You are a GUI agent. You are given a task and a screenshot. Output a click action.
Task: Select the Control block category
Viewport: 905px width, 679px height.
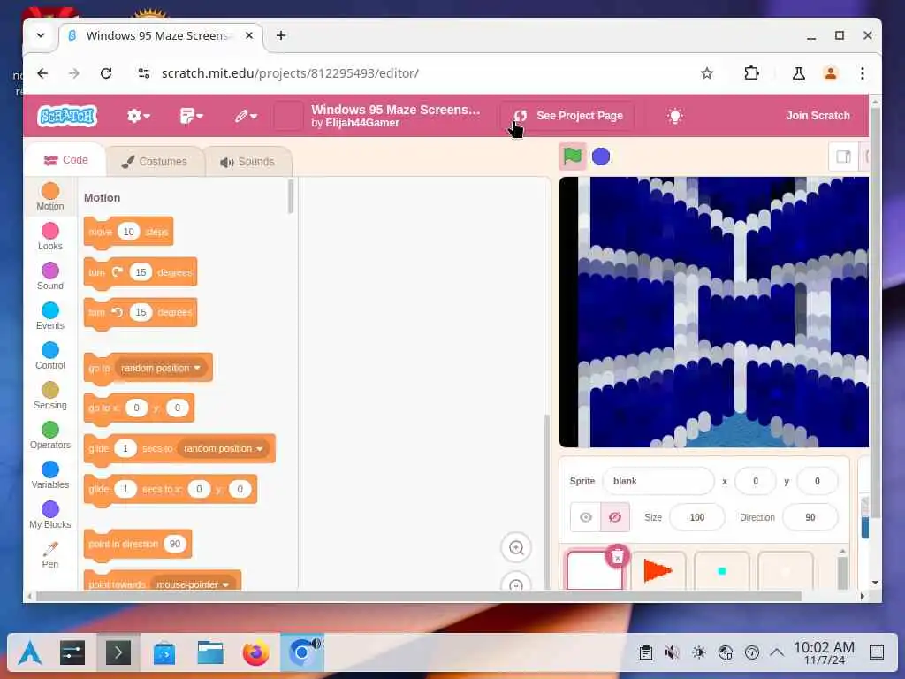pos(50,356)
